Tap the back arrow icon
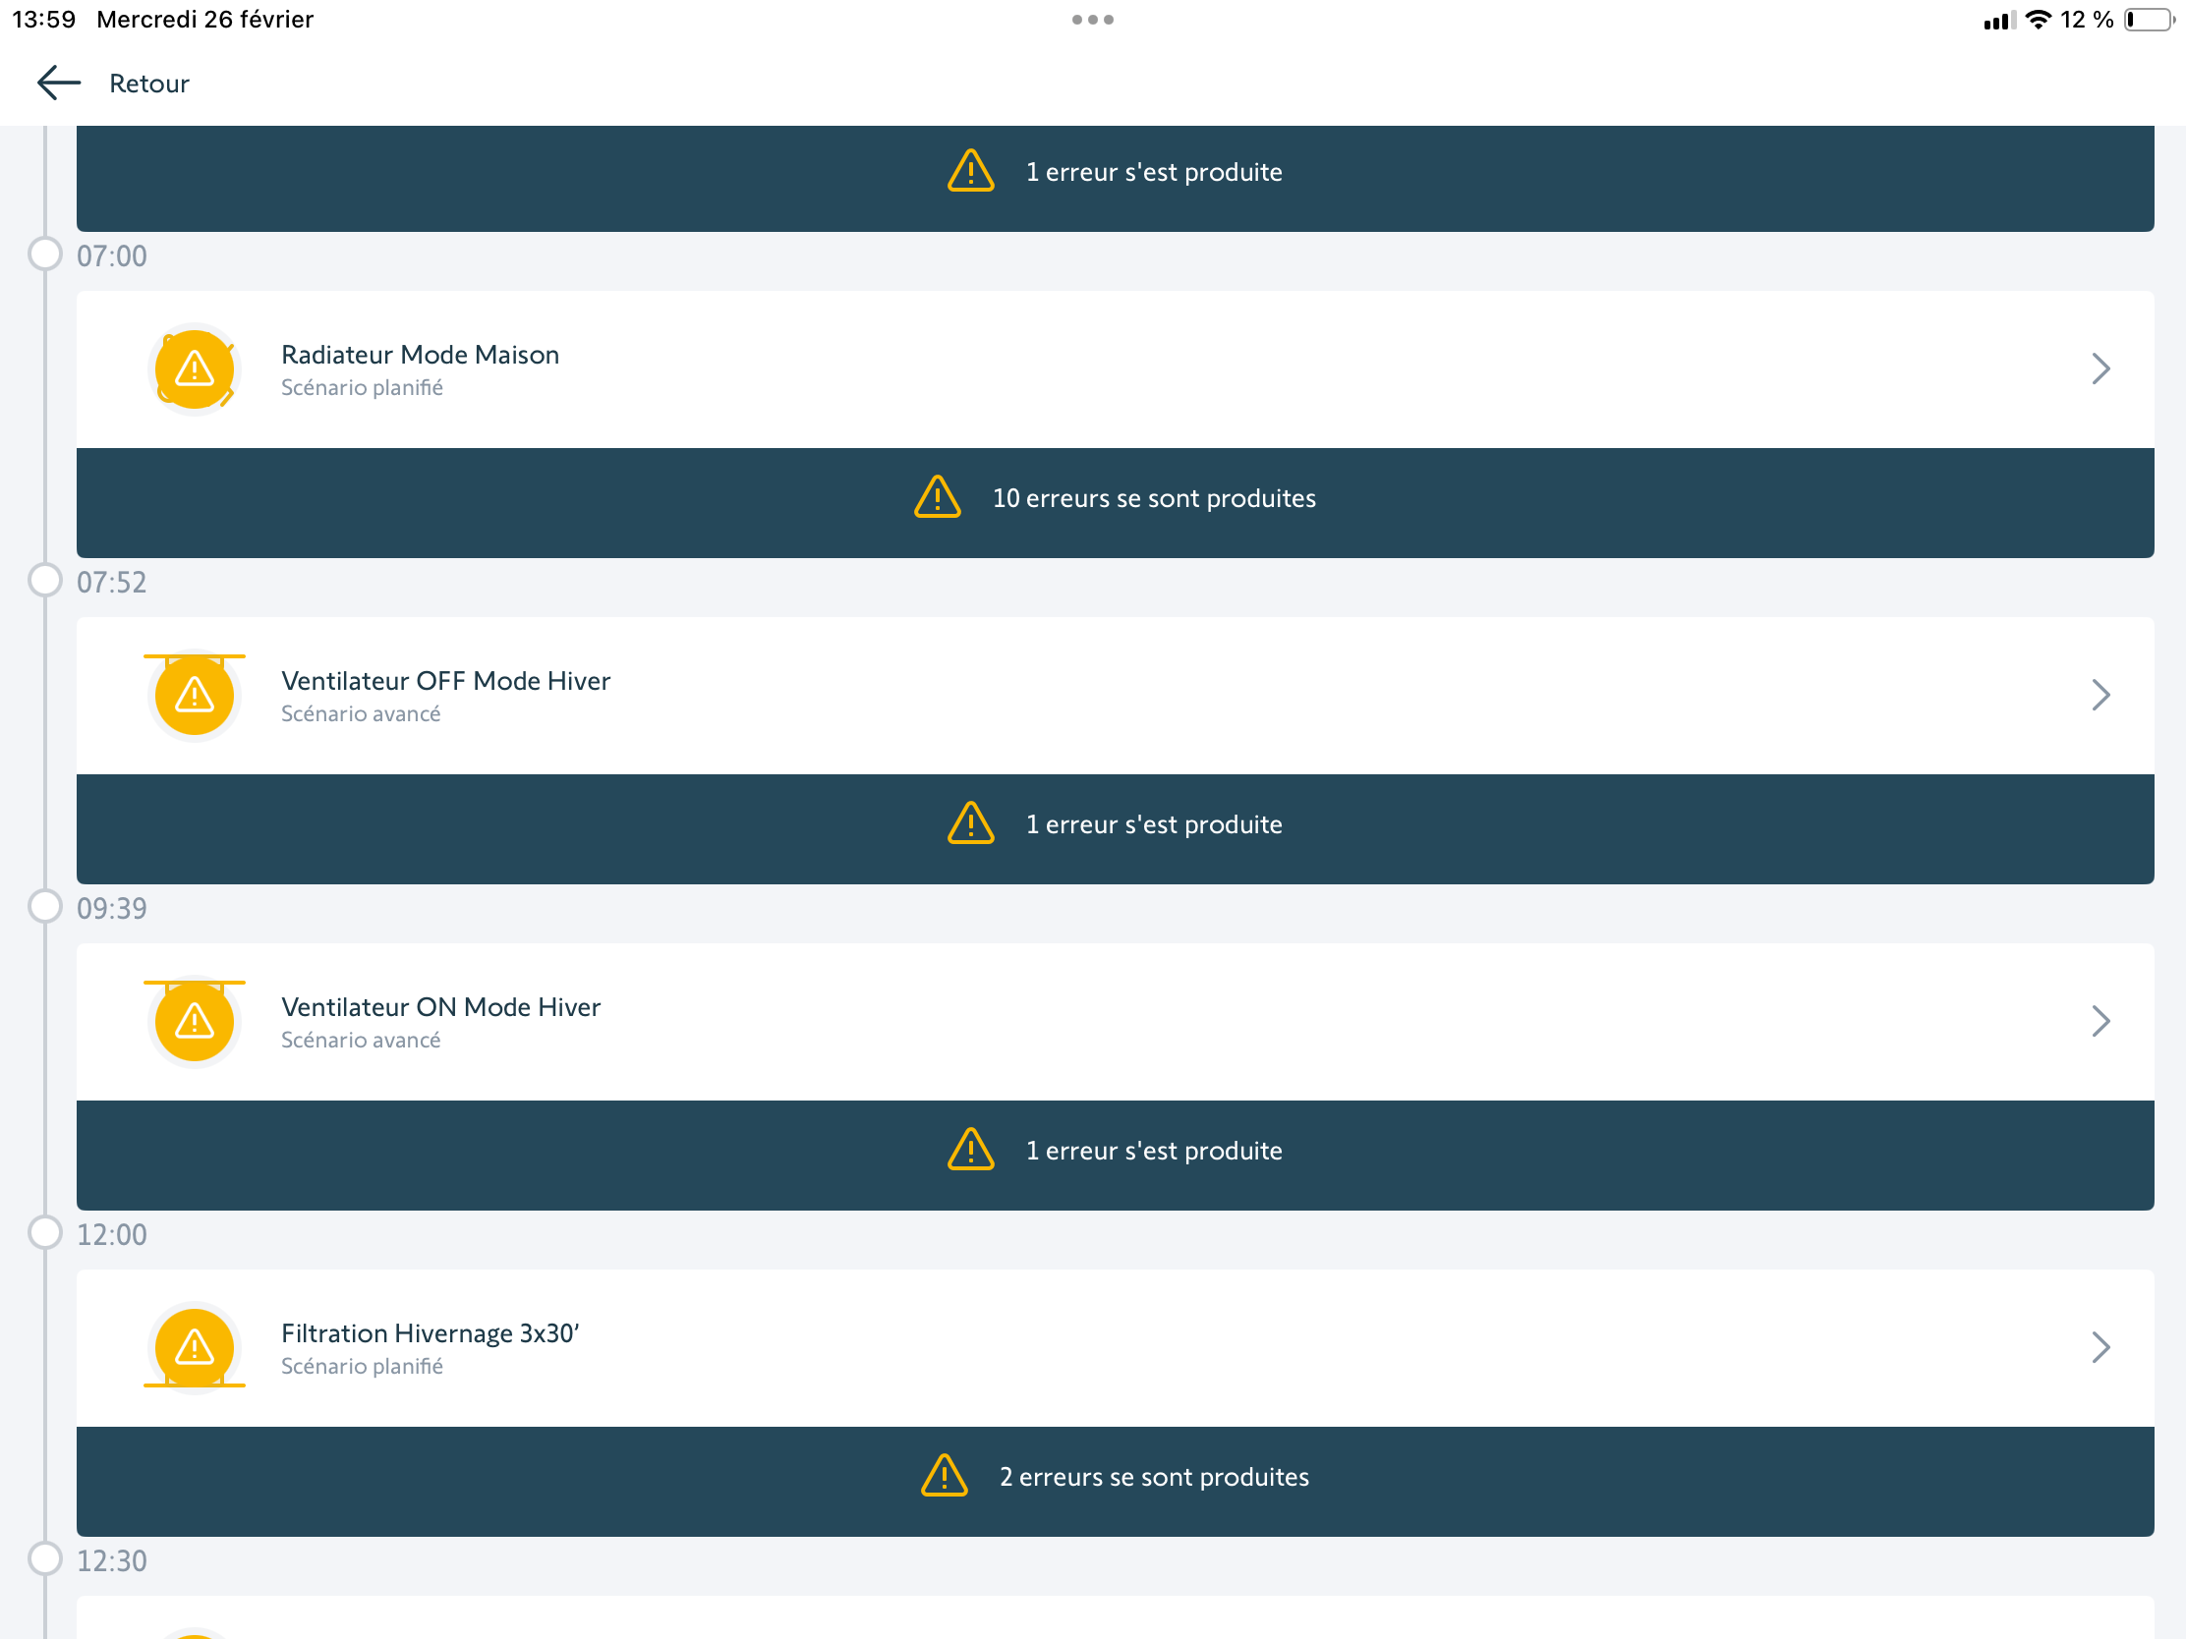 coord(58,83)
